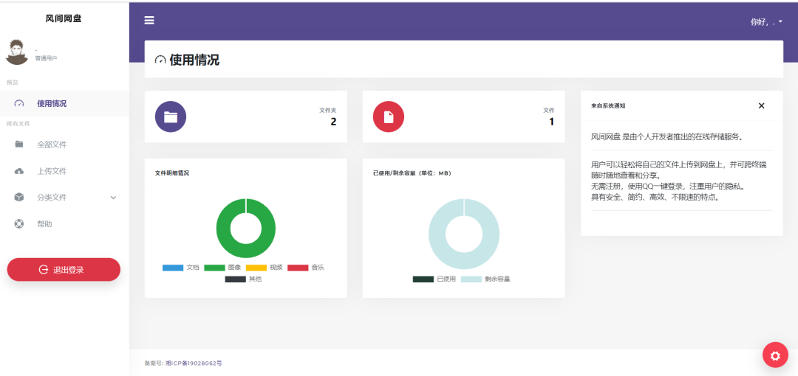Click the lifebuoy icon beside 帮助
The image size is (798, 376).
(19, 223)
